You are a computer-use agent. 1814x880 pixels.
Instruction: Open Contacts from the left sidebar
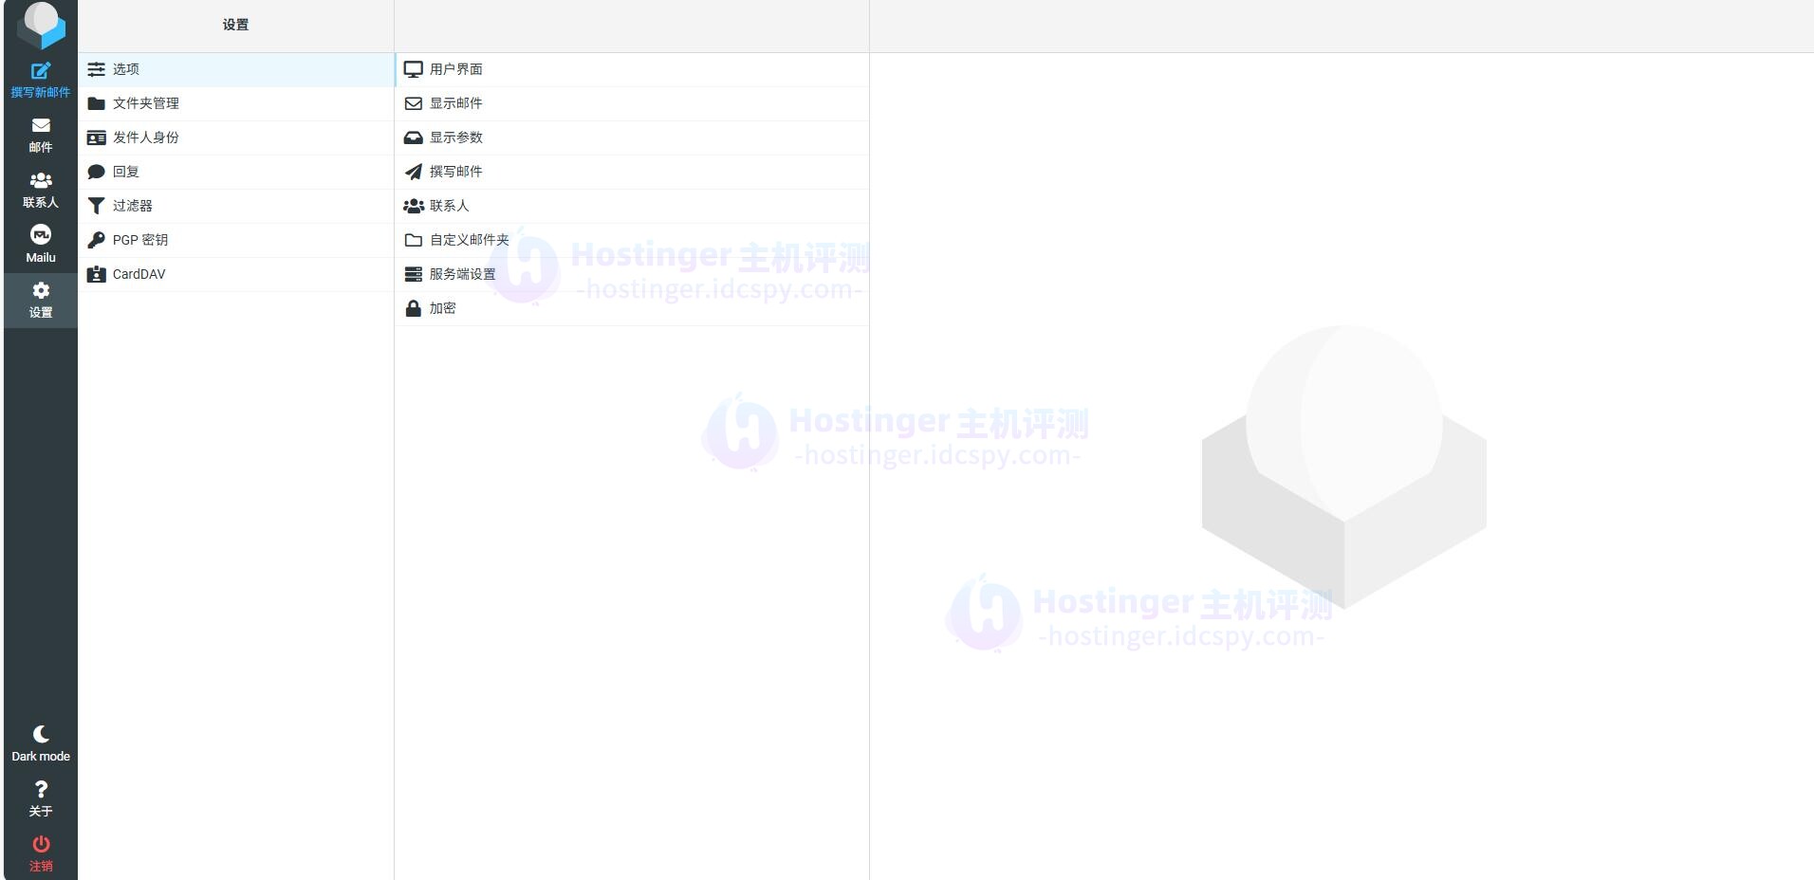40,190
